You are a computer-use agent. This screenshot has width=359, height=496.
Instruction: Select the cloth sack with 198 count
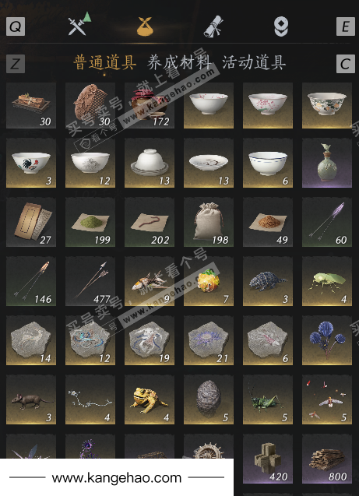point(209,222)
